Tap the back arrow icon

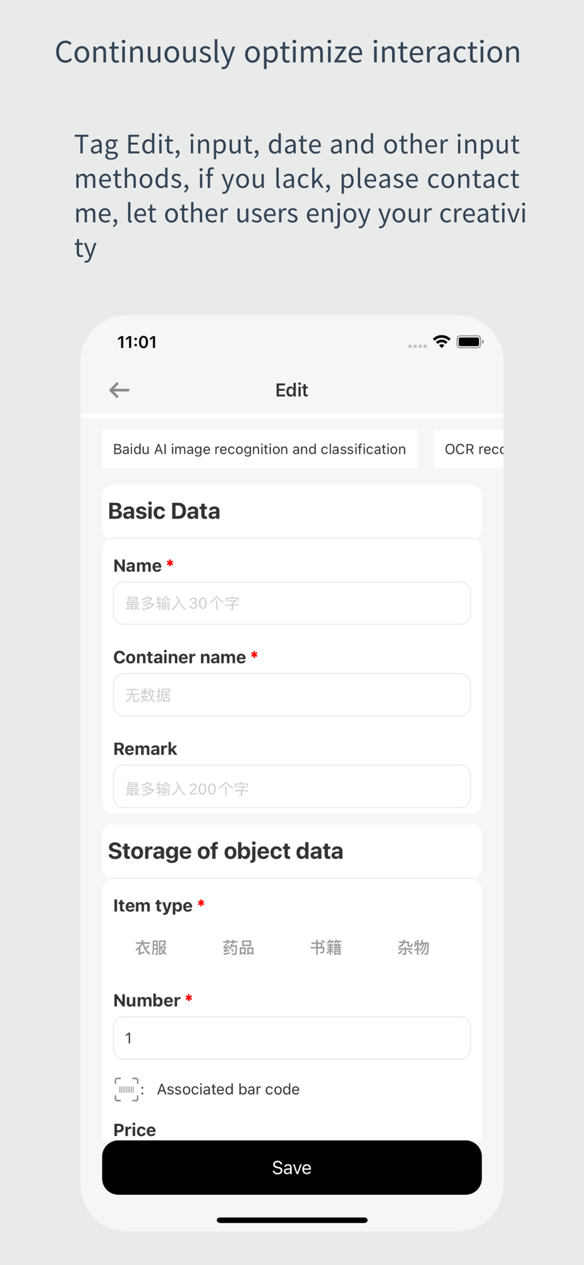coord(119,390)
